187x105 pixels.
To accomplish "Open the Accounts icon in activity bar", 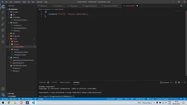I will click(x=3, y=89).
